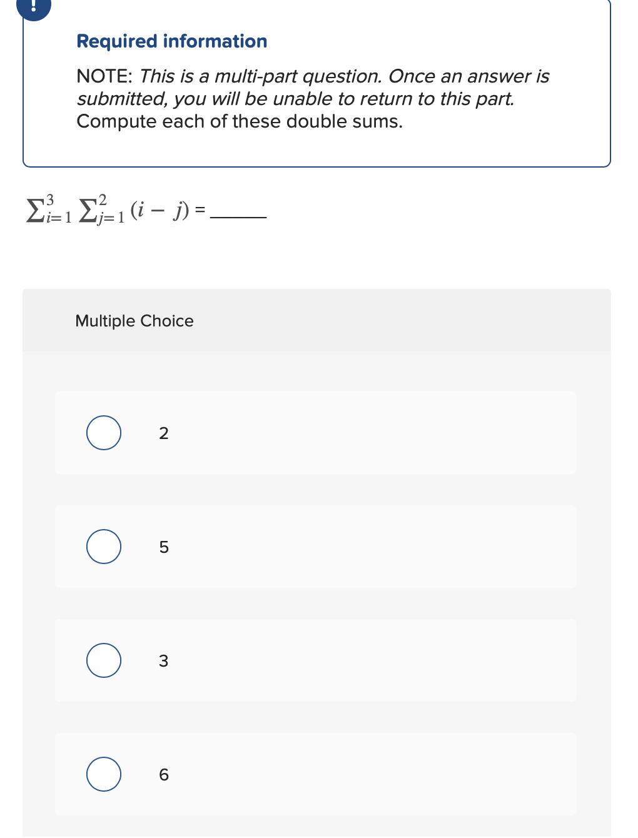
Task: Click the answer label showing 6
Action: click(163, 775)
